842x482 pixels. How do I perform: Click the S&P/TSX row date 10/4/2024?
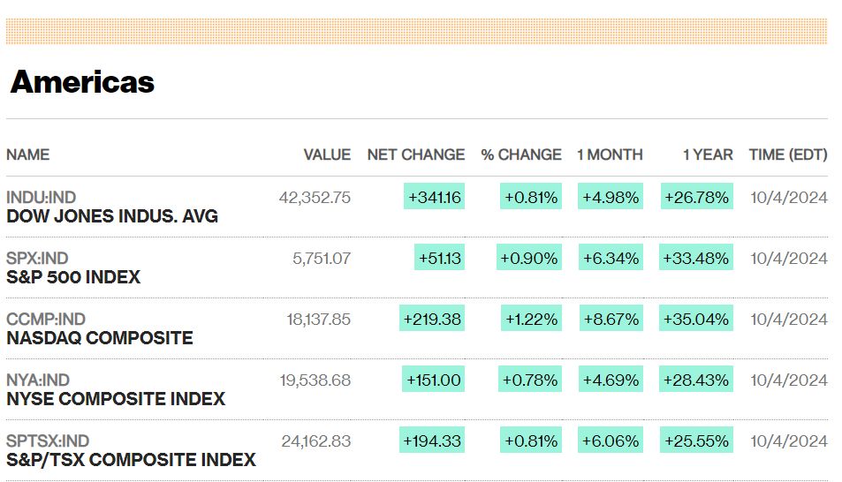click(x=789, y=441)
